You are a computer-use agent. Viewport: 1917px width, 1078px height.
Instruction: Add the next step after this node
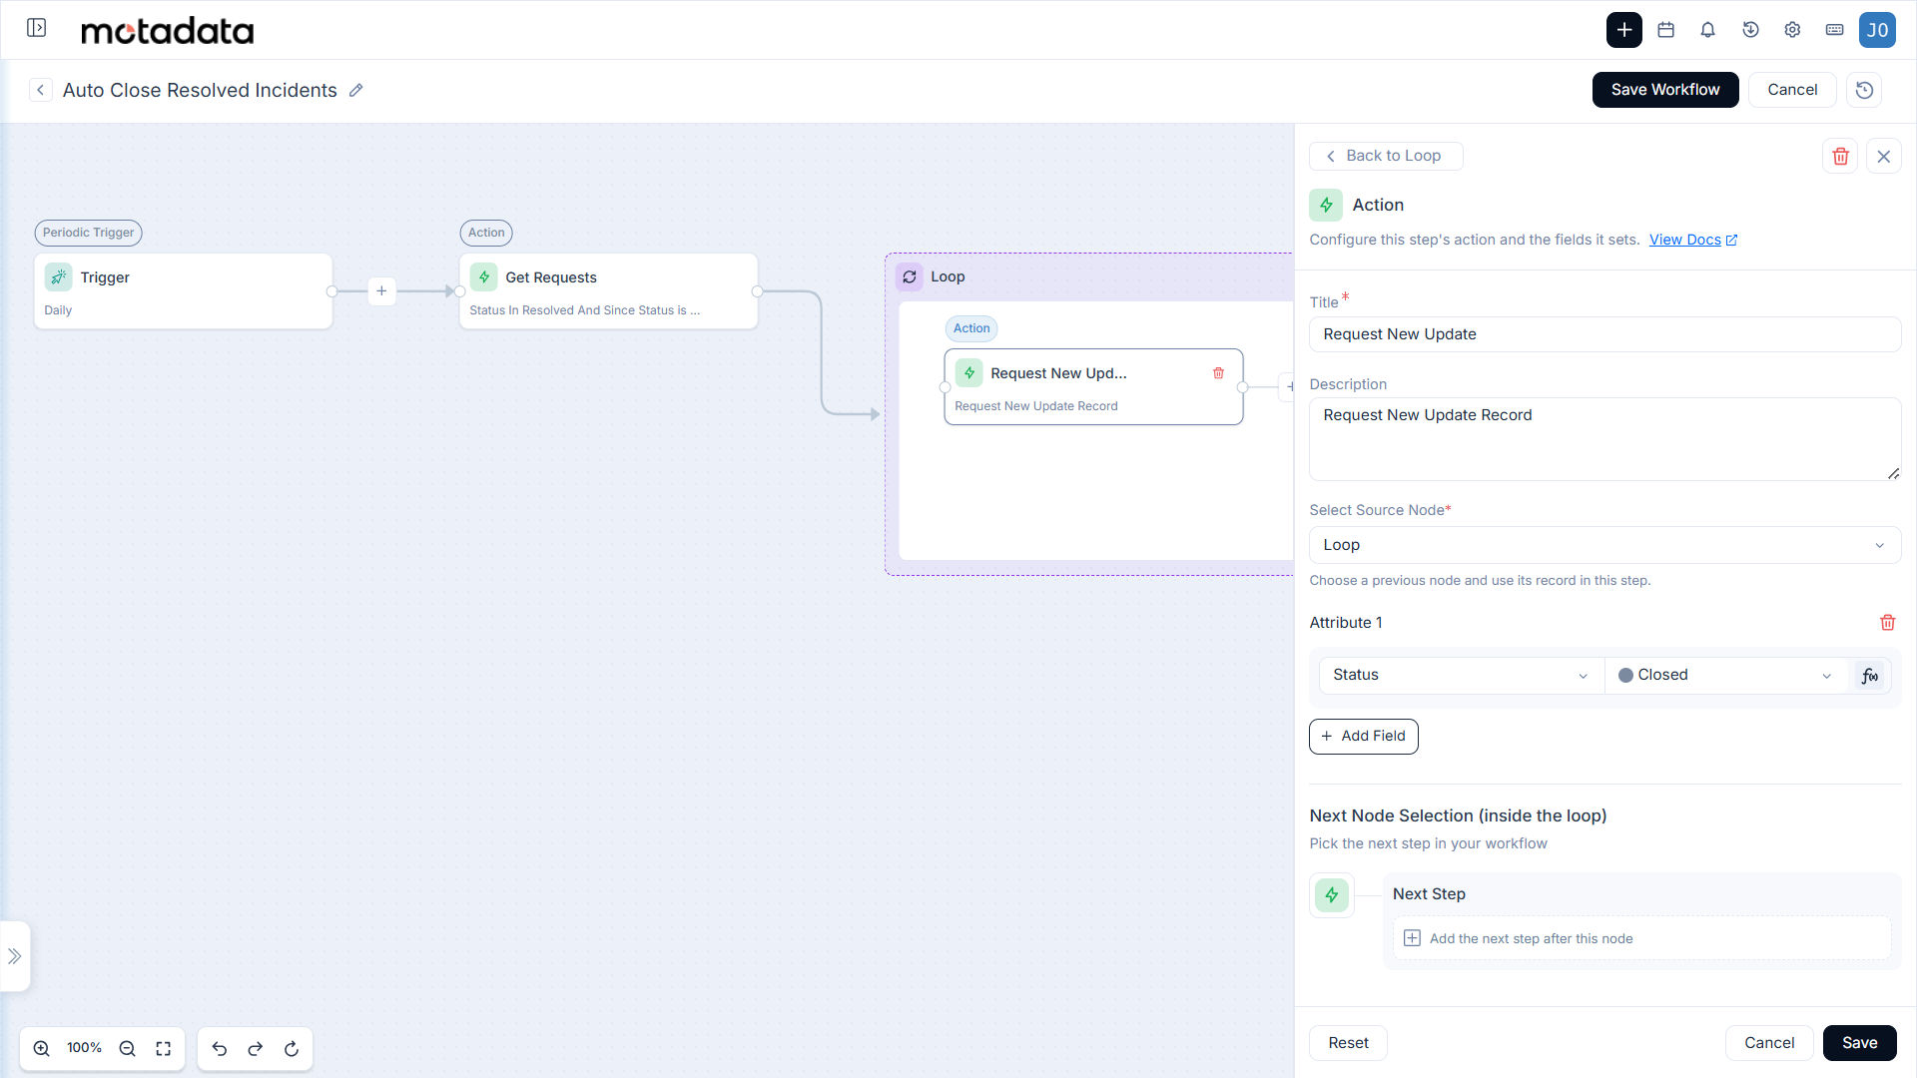point(1641,938)
